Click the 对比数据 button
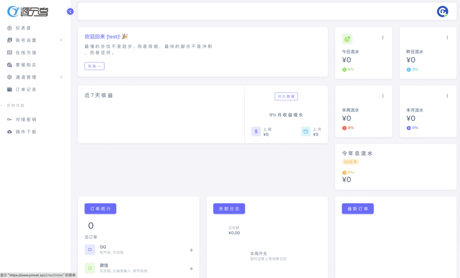 286,97
